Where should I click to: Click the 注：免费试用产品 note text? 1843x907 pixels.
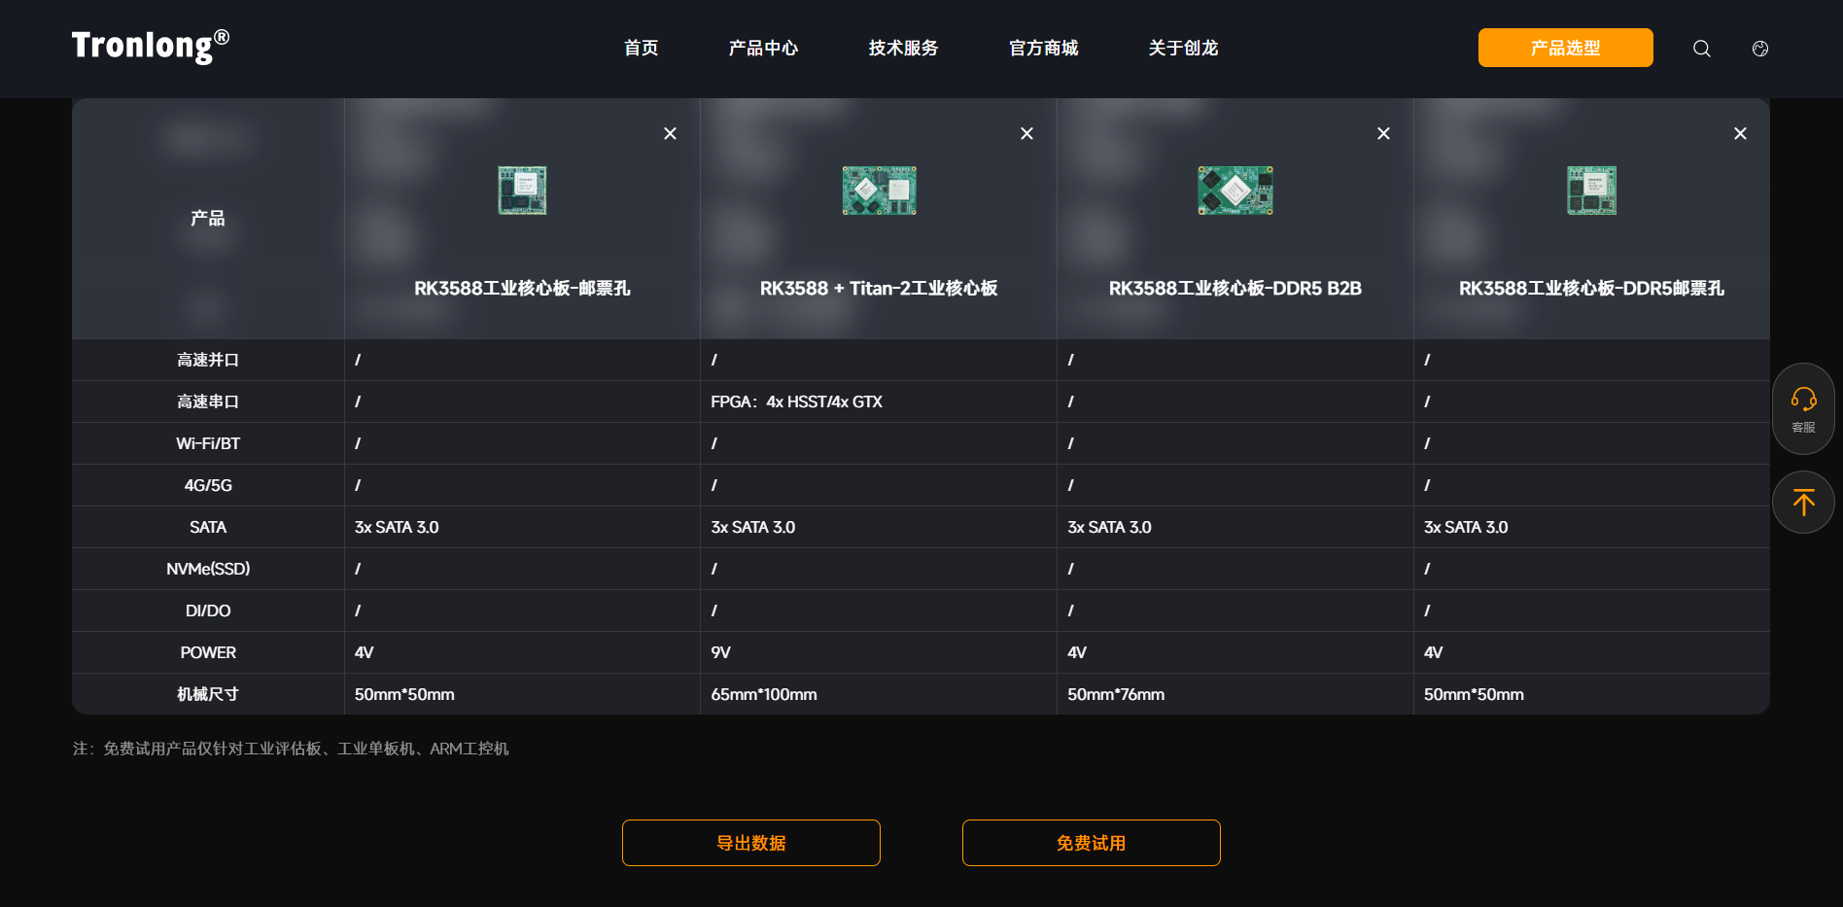(x=291, y=749)
